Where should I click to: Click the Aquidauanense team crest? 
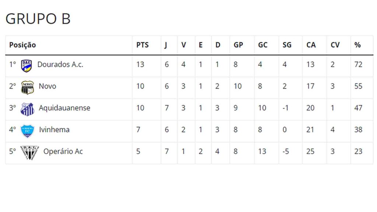[x=27, y=109]
